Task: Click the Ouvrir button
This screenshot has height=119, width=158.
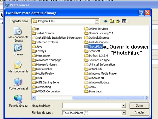Action: (139, 105)
